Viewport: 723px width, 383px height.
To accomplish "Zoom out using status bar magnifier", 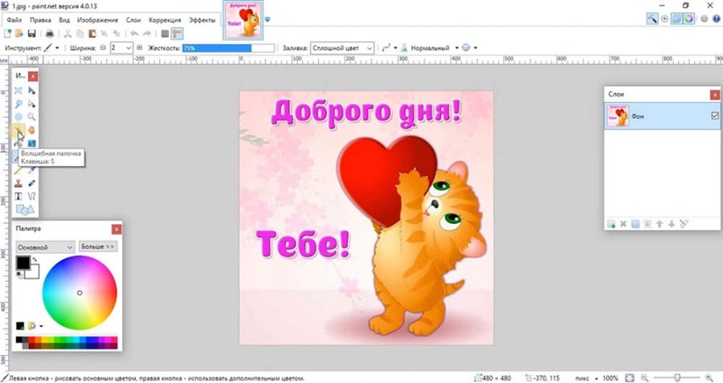I will point(644,378).
